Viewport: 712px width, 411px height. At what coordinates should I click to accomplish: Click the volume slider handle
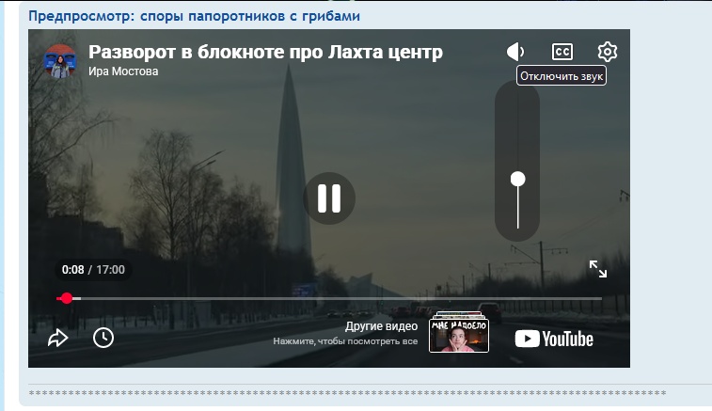517,179
